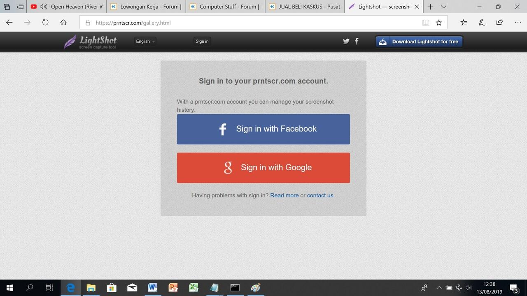Open Paint from taskbar

tap(256, 288)
